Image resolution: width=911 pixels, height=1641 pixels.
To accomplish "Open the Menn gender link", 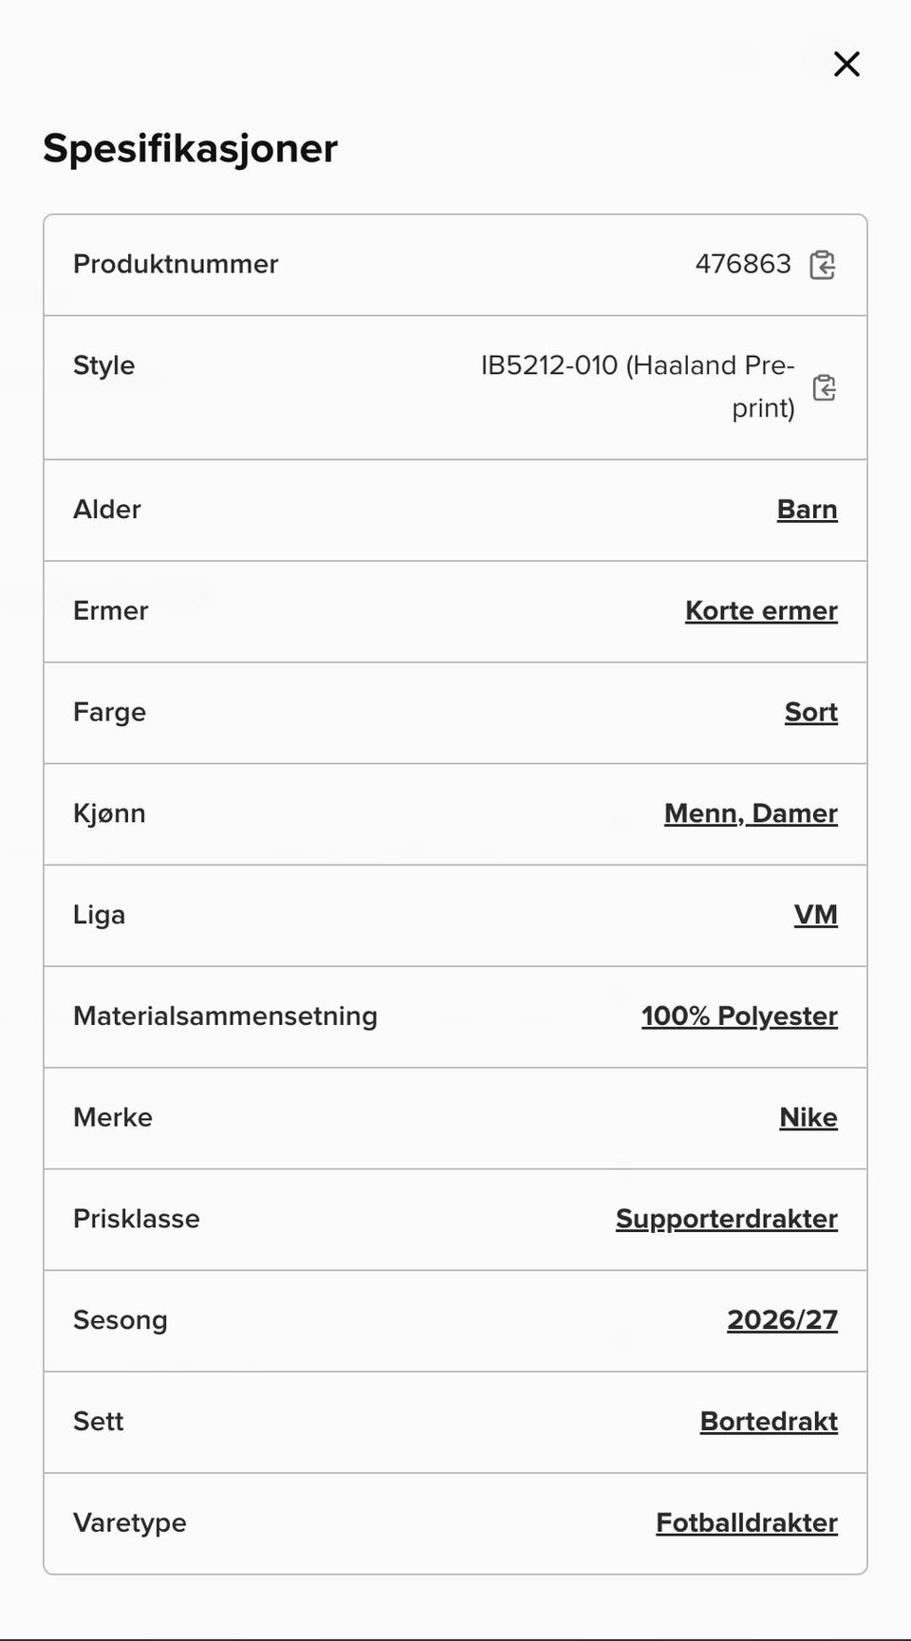I will 704,813.
